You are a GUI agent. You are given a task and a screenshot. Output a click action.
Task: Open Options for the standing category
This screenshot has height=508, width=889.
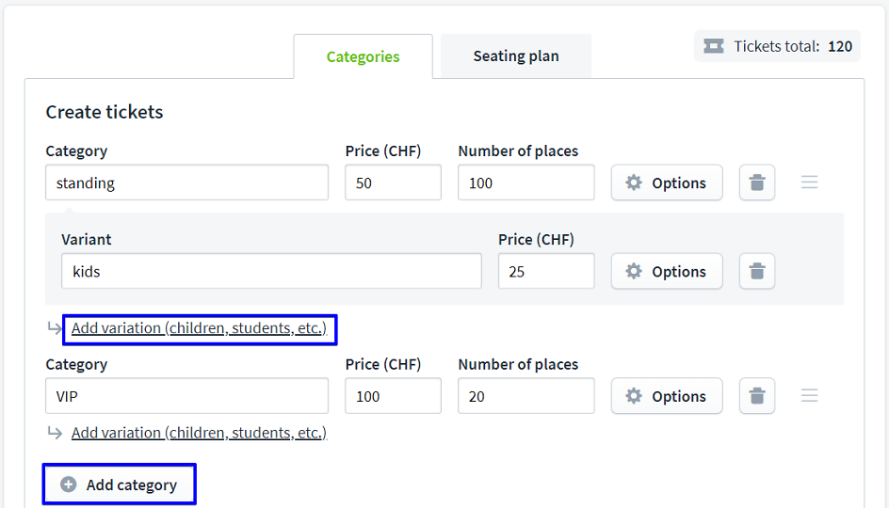coord(667,183)
